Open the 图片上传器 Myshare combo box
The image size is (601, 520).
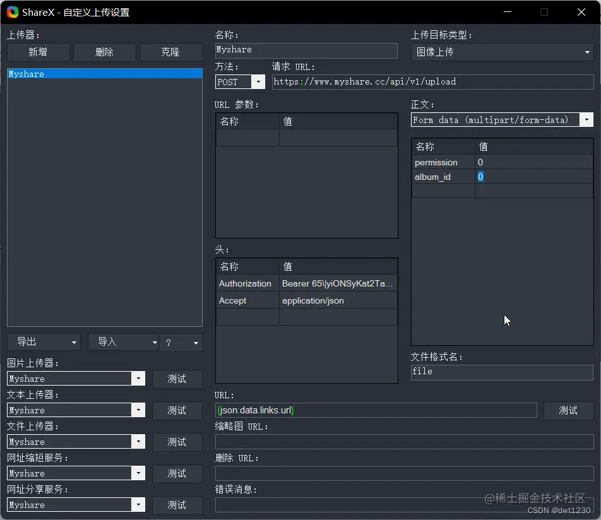click(76, 379)
